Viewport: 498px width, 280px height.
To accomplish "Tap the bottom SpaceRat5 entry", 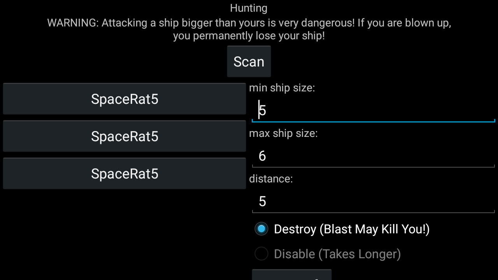I will click(124, 174).
